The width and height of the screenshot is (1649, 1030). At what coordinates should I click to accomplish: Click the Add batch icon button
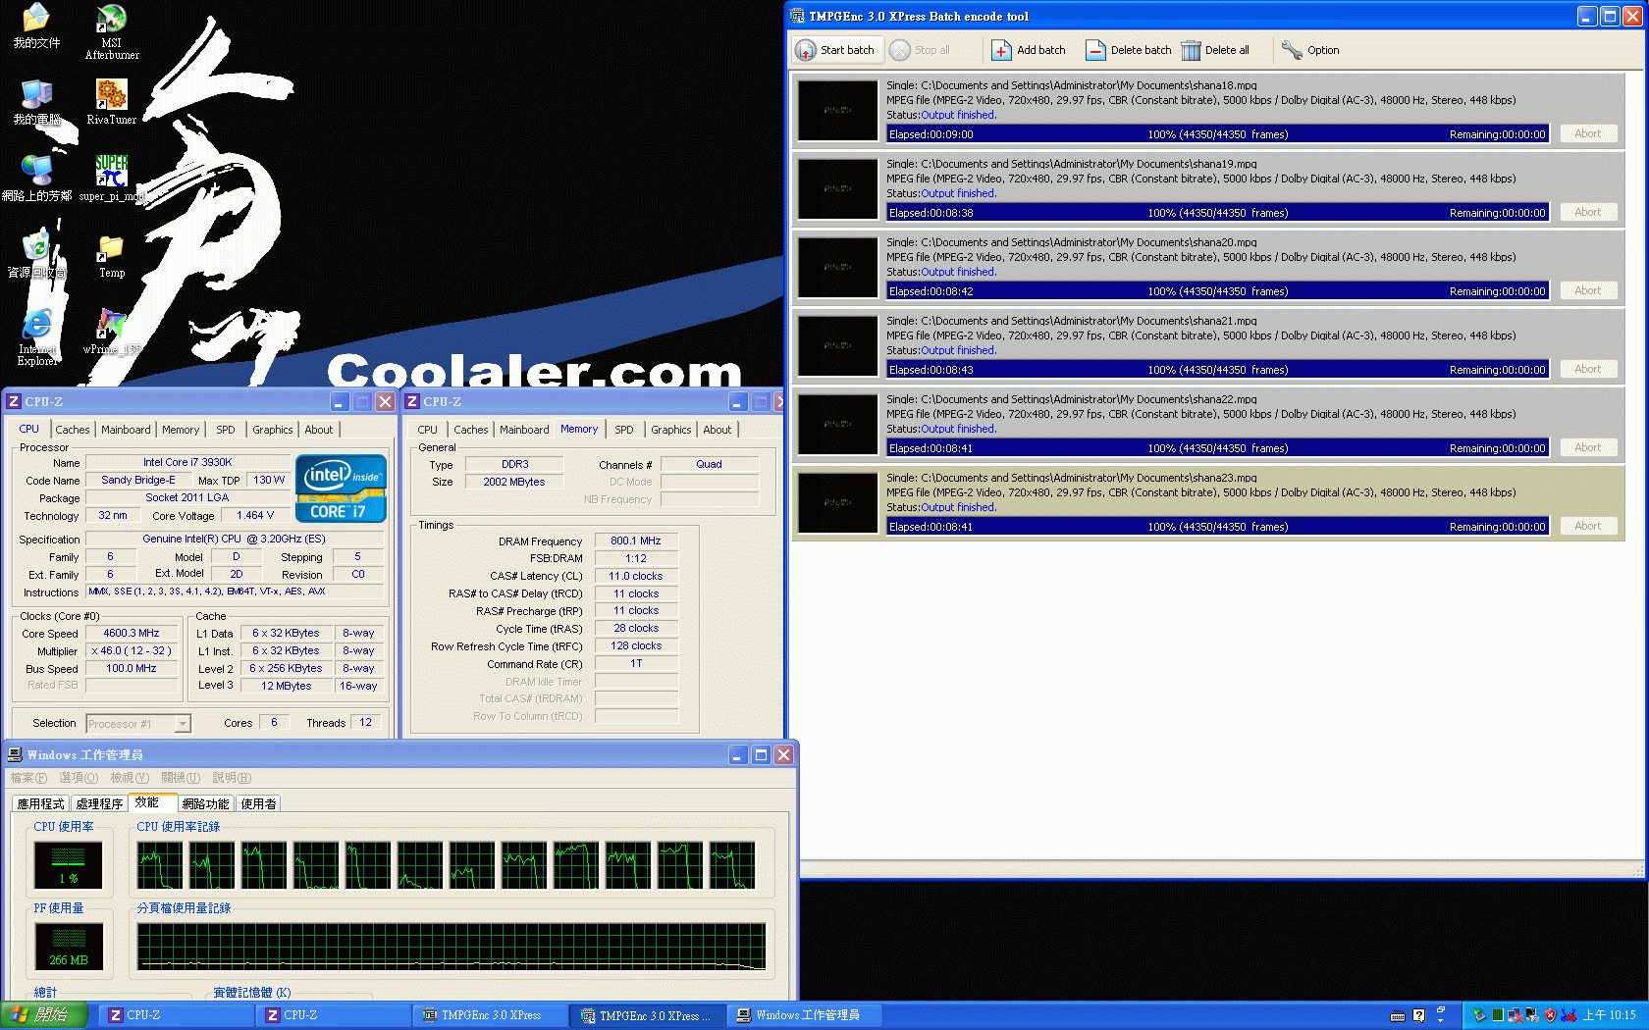click(x=1029, y=50)
